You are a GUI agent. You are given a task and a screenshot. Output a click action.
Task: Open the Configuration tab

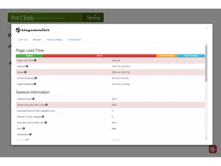(x=74, y=39)
